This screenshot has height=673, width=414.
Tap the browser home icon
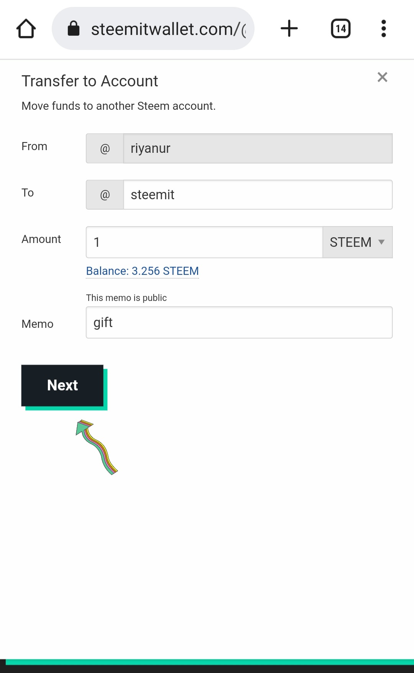coord(26,29)
